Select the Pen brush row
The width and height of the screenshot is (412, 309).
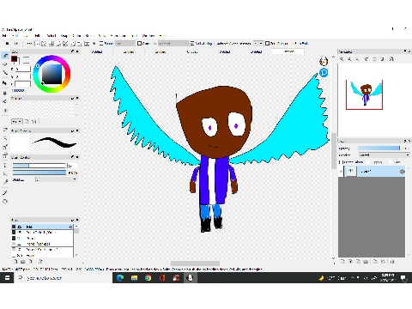click(42, 227)
